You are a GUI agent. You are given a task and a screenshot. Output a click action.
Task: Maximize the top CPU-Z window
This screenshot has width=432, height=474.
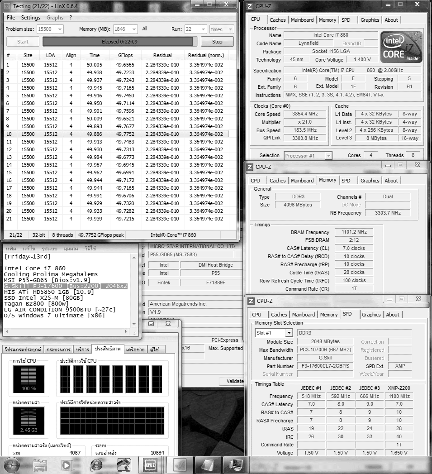tap(400, 4)
